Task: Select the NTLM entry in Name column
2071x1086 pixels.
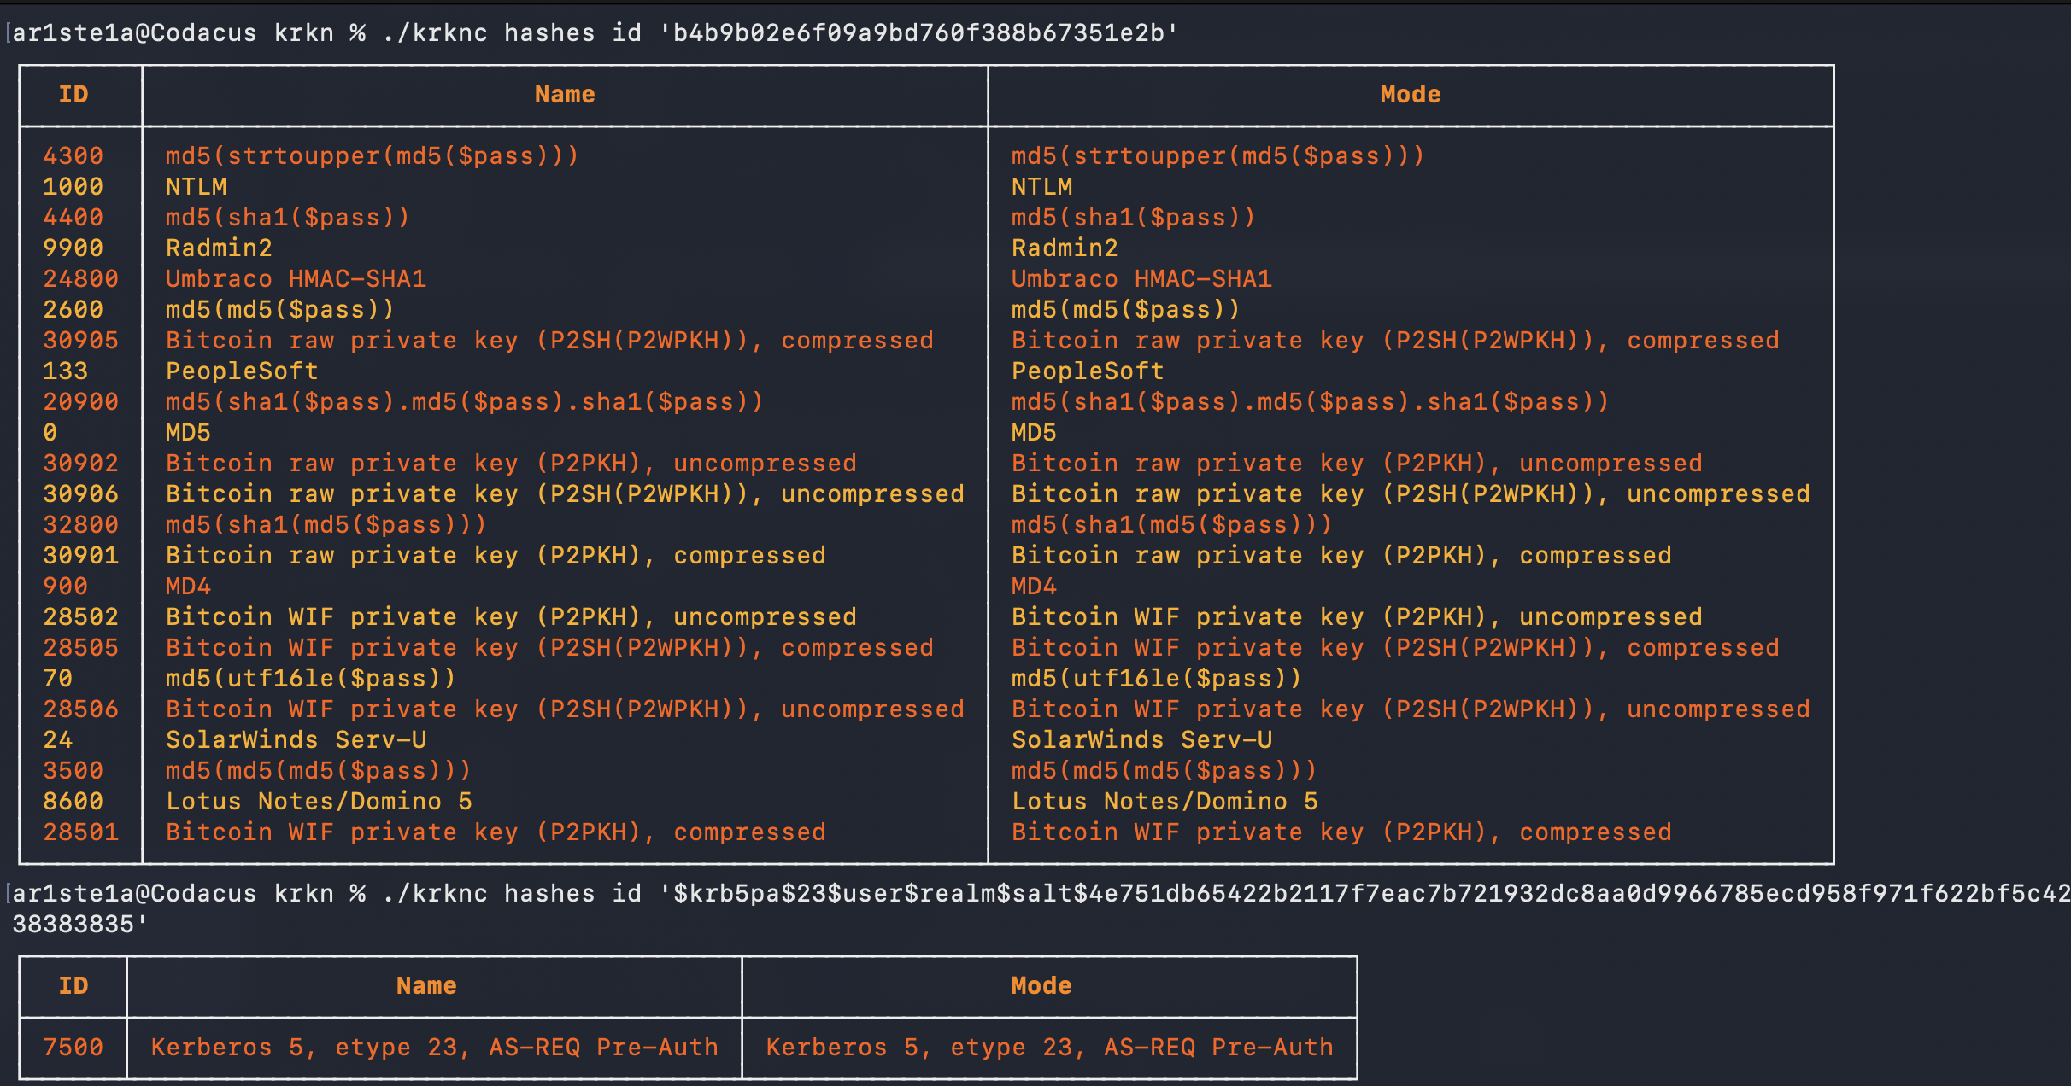Action: coord(197,187)
